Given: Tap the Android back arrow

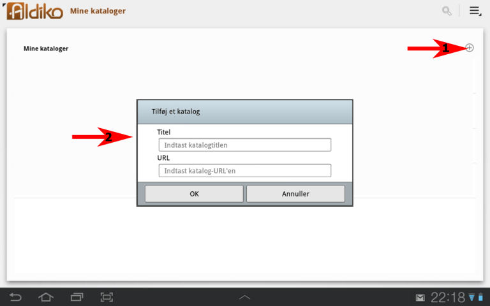Looking at the screenshot, I should coord(15,297).
